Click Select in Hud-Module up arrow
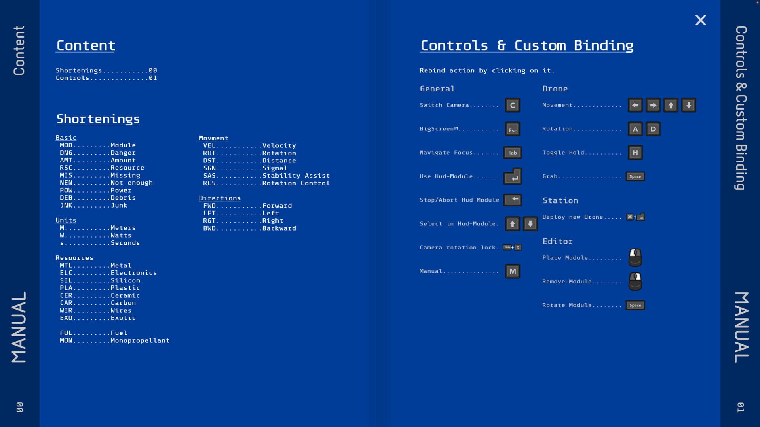Viewport: 760px width, 427px height. tap(512, 224)
